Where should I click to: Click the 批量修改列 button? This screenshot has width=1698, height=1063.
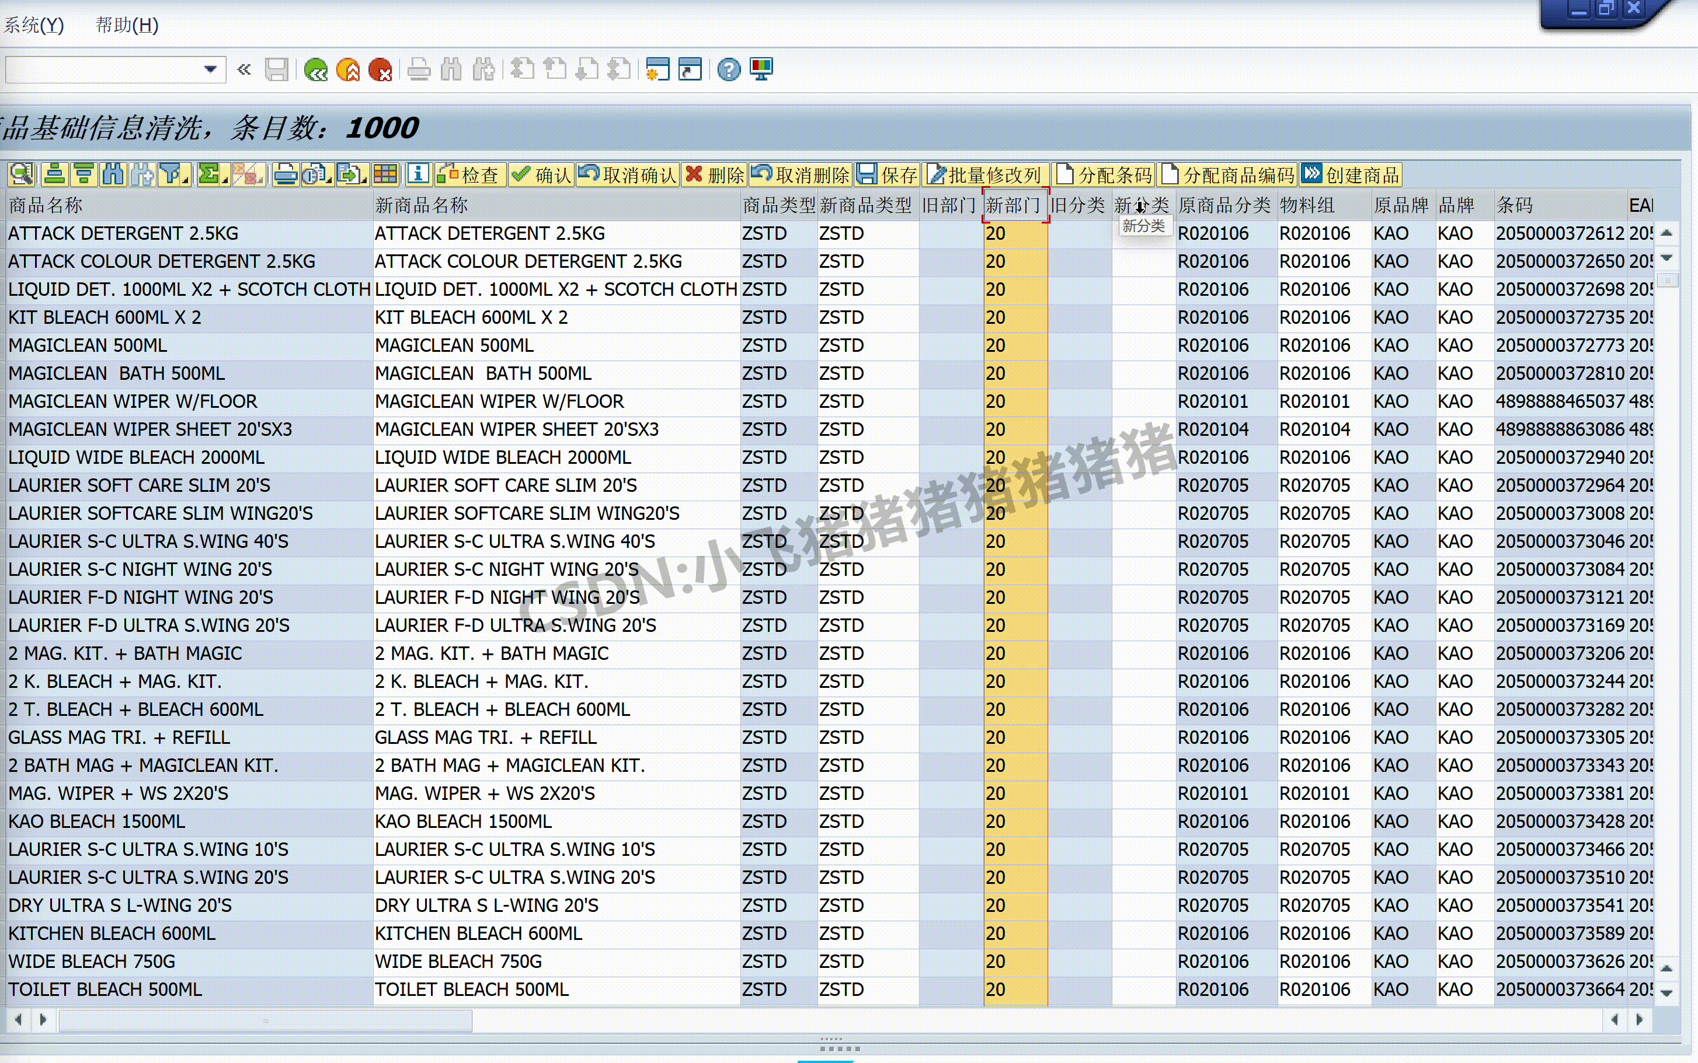pyautogui.click(x=984, y=174)
